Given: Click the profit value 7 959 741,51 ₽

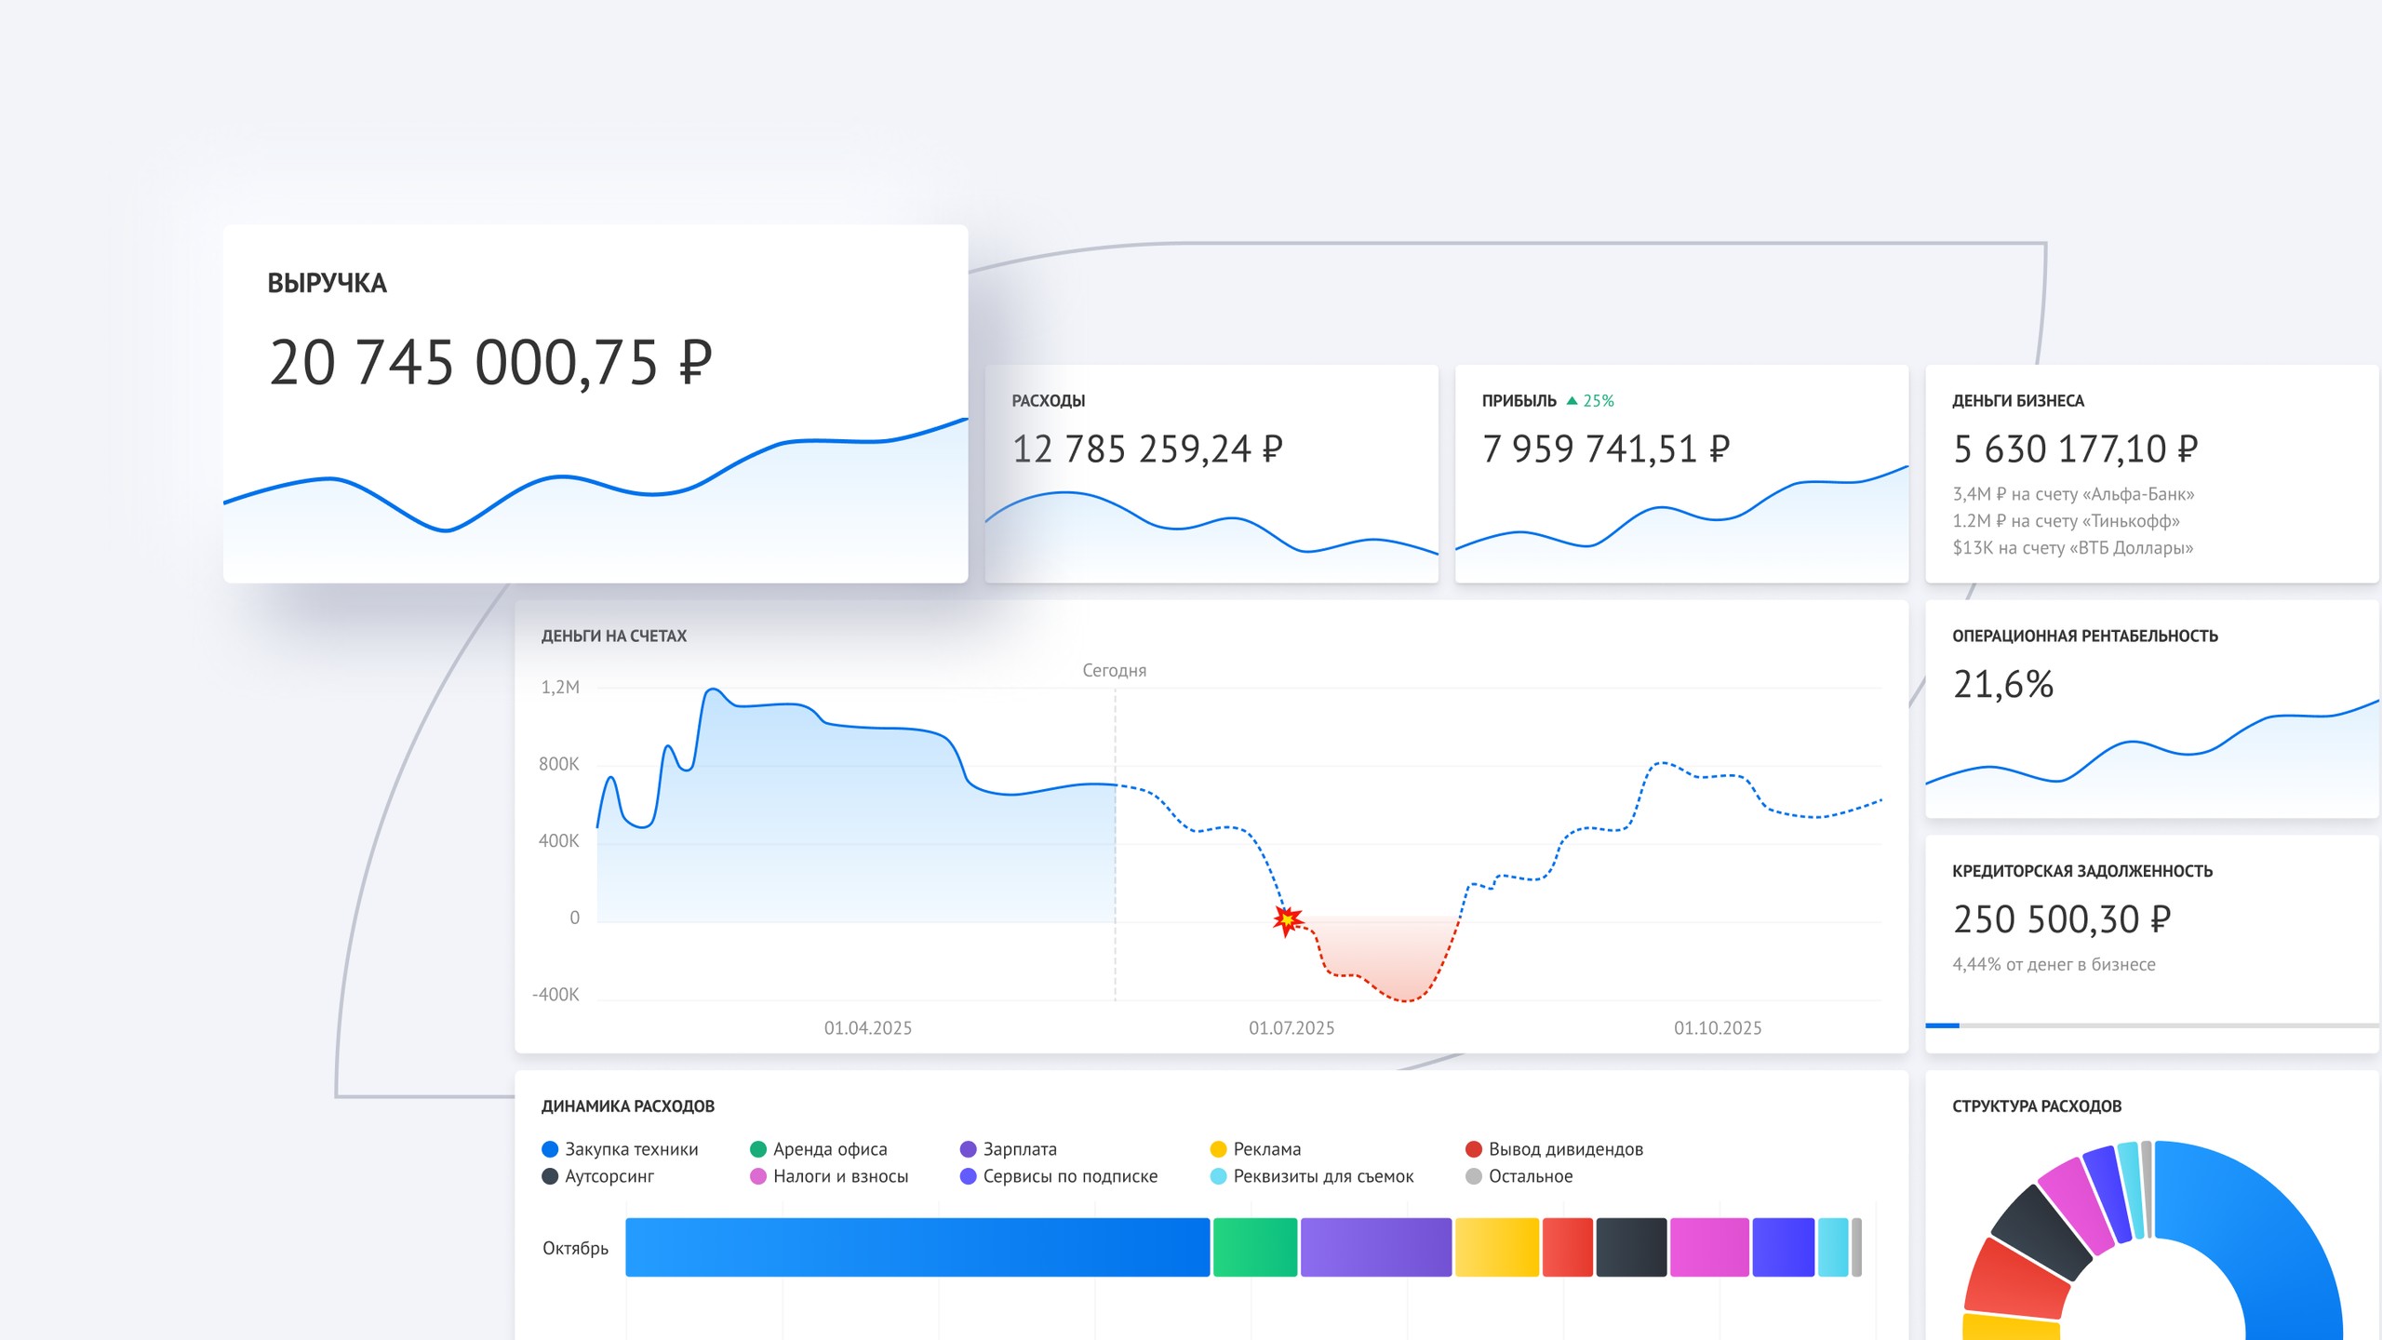Looking at the screenshot, I should click(1606, 449).
